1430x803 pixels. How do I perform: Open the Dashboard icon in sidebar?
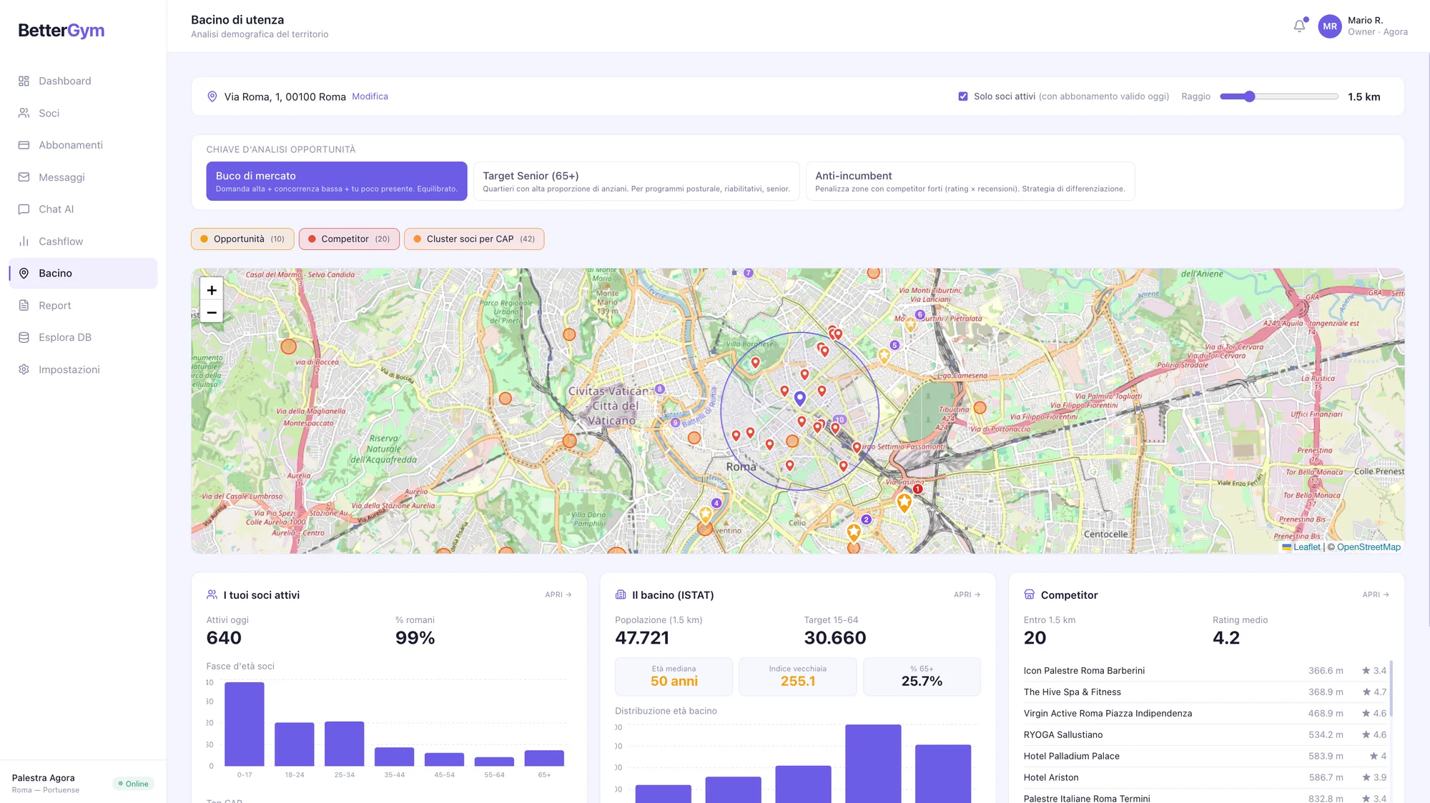pyautogui.click(x=24, y=81)
